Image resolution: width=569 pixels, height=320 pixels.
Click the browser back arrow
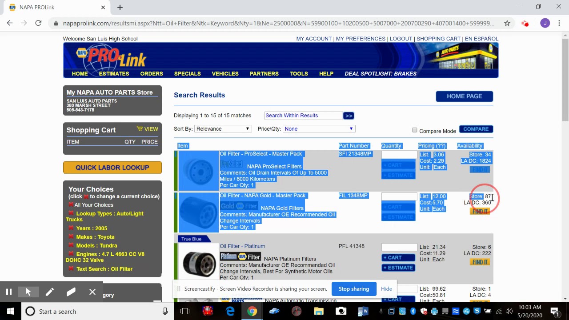click(x=10, y=23)
